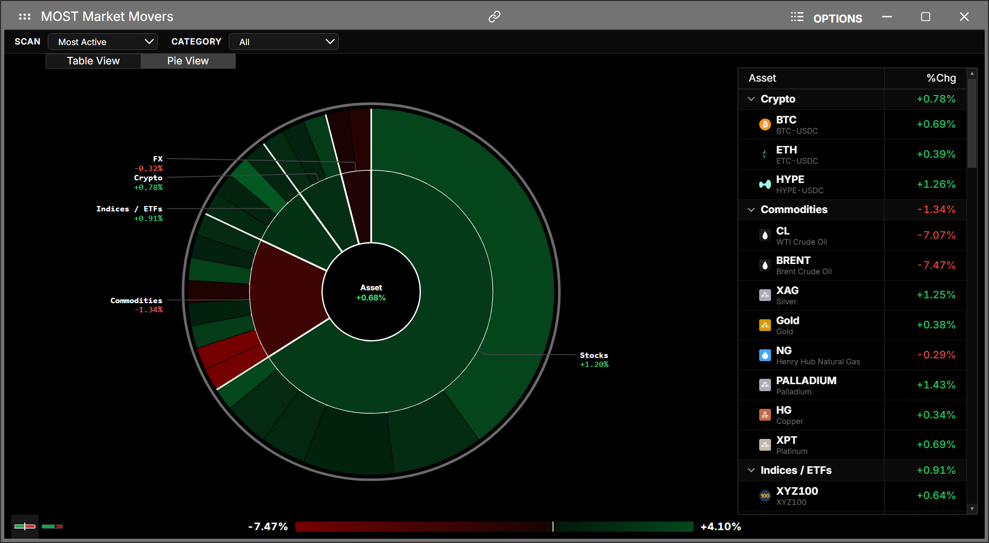Open the SCAN Most Active dropdown
The height and width of the screenshot is (543, 989).
pos(103,42)
